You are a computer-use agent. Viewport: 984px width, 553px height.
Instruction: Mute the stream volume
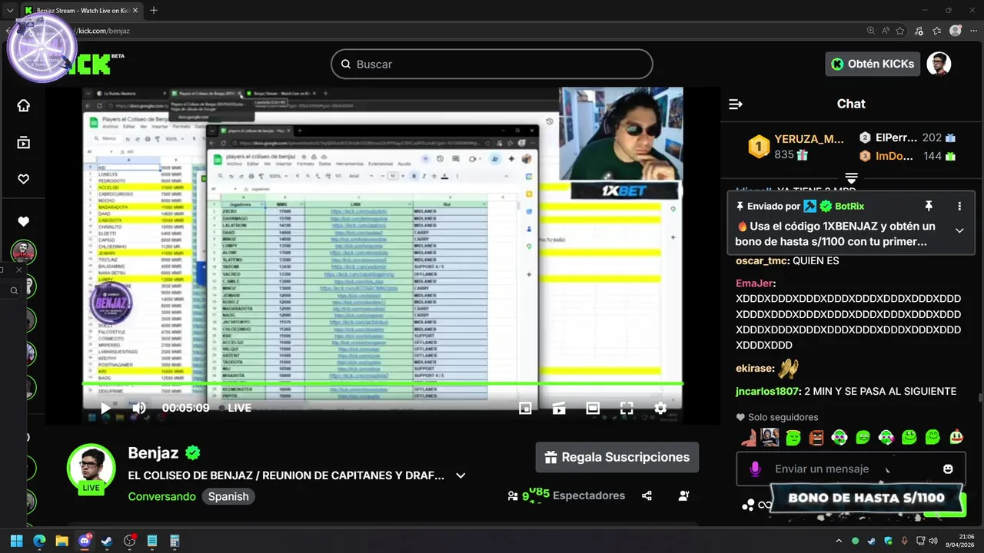point(139,408)
